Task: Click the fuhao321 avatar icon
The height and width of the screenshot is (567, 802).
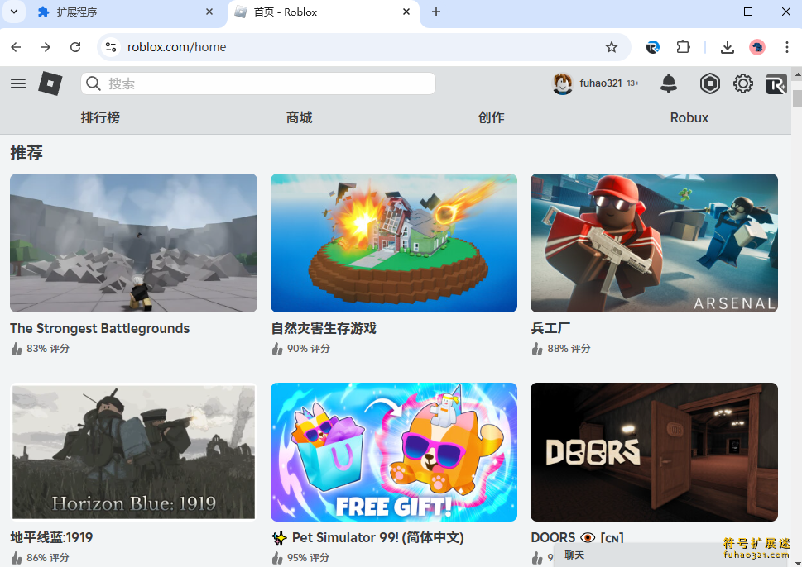Action: coord(563,83)
